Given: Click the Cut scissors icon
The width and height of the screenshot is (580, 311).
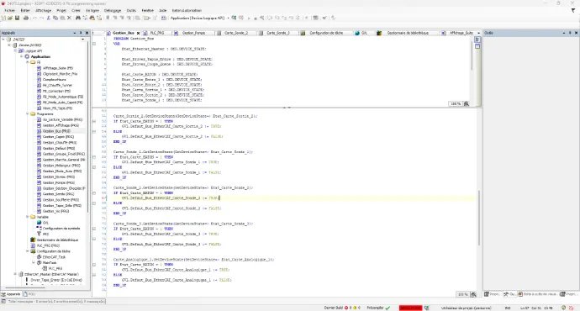Looking at the screenshot, I should click(x=49, y=18).
